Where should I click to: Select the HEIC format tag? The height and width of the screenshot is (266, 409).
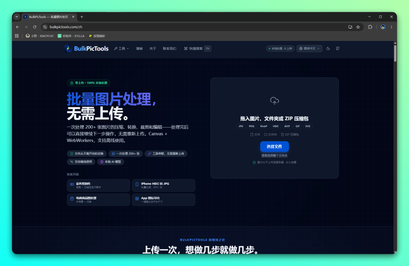pos(276,126)
